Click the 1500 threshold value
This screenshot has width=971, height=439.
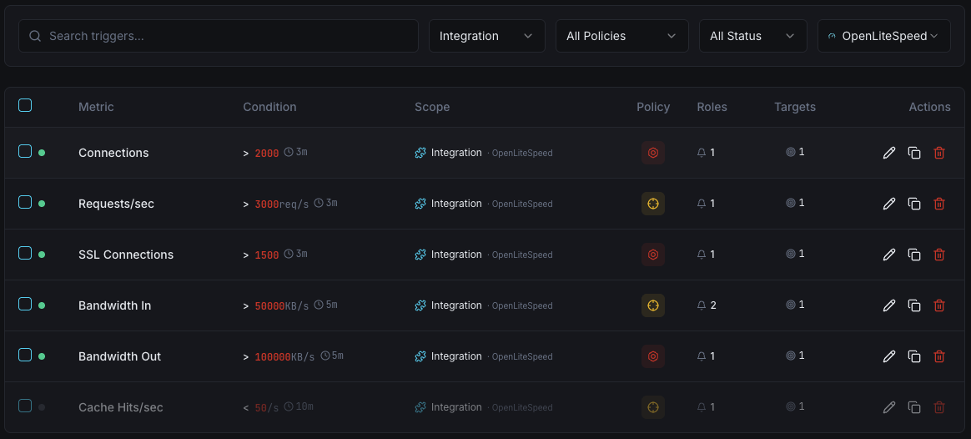[x=267, y=255]
